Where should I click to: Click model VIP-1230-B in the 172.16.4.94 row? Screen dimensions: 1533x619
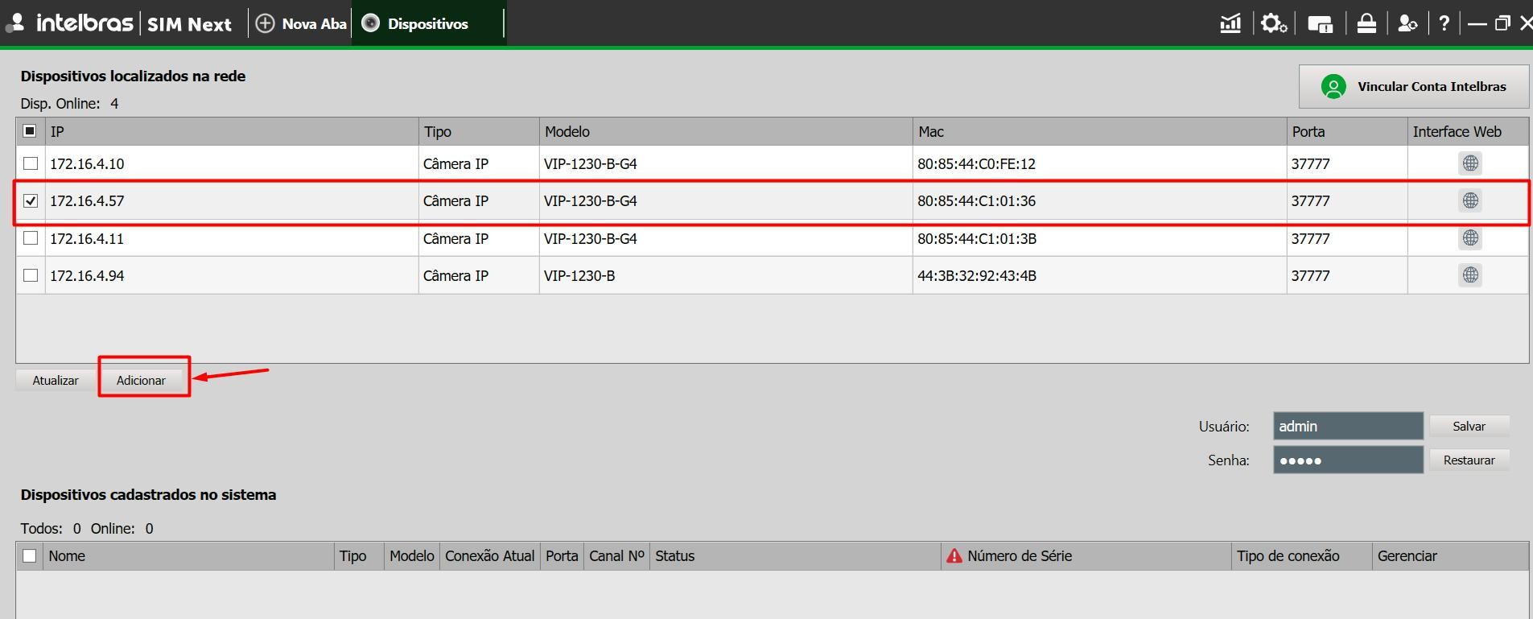point(579,275)
